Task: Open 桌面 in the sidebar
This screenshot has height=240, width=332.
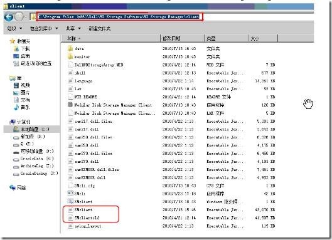Action: (22, 56)
